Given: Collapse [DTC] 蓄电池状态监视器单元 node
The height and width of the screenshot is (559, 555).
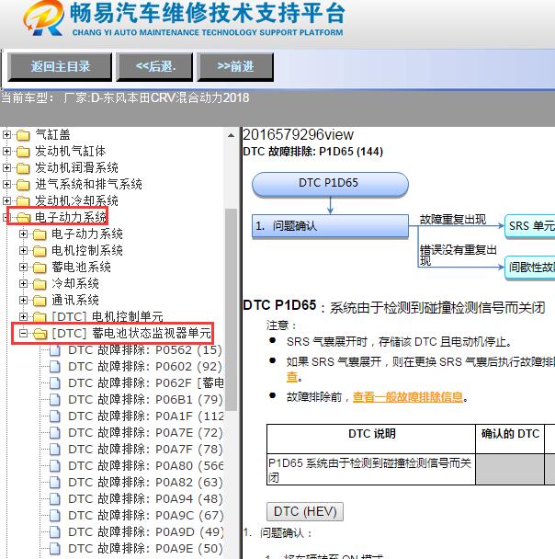Looking at the screenshot, I should (x=23, y=334).
